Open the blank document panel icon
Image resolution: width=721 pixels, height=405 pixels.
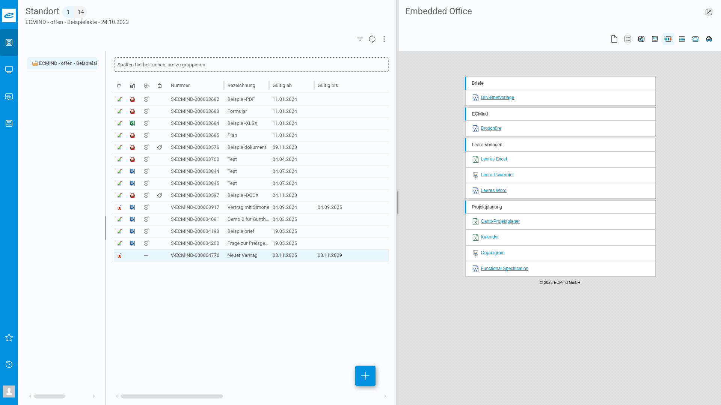[614, 39]
